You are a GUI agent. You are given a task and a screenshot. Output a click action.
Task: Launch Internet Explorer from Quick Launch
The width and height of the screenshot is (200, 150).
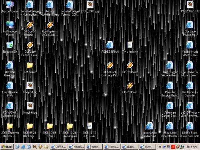point(23,147)
